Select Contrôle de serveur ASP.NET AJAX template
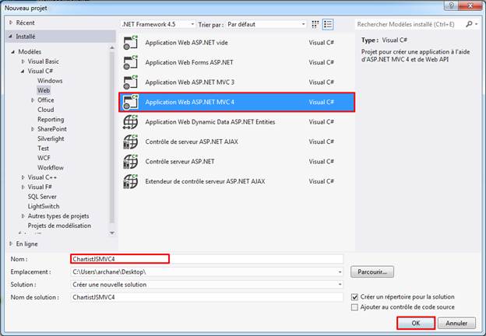486x336 pixels. [237, 142]
